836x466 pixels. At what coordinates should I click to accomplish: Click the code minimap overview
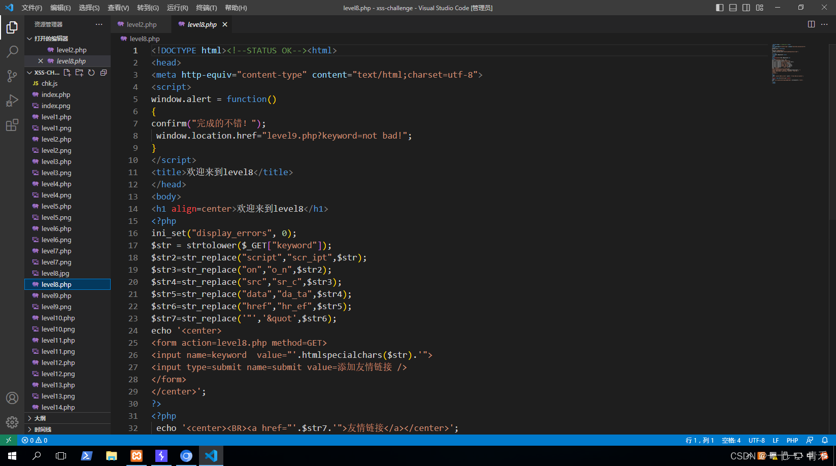tap(789, 63)
